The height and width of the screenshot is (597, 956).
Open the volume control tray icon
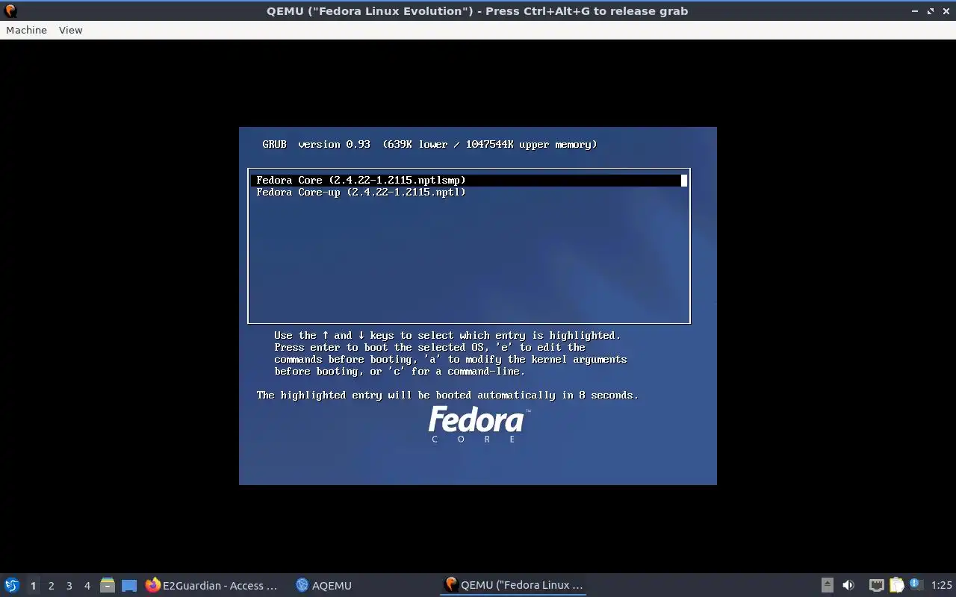pyautogui.click(x=848, y=585)
